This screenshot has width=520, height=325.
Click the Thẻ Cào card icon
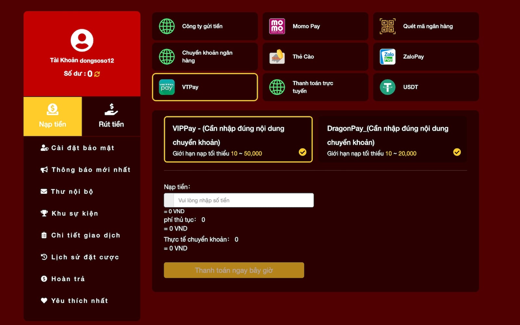(277, 57)
